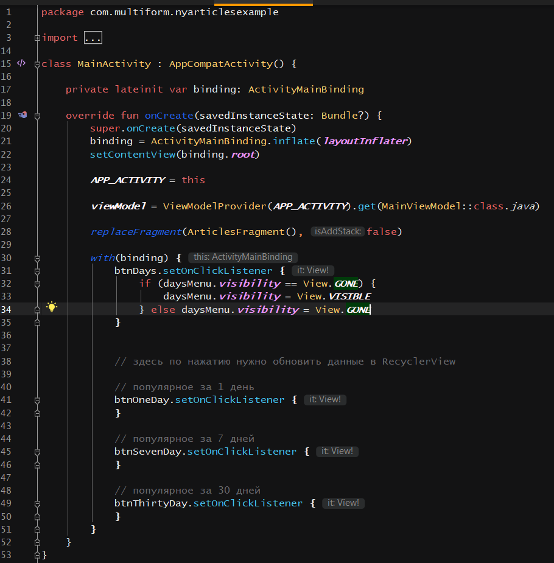Click savedInstanceState on the super.onCreate line
This screenshot has width=554, height=563.
236,128
